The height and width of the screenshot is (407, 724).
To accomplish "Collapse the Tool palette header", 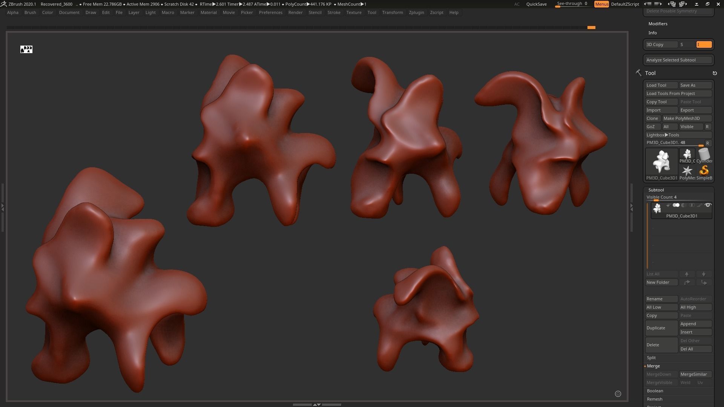I will coord(650,73).
